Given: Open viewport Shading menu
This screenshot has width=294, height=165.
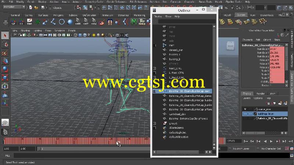Looking at the screenshot, I should (x=25, y=30).
